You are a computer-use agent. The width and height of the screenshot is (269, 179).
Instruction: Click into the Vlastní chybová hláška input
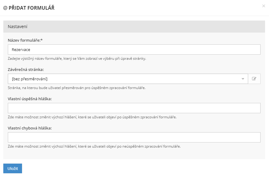[134, 137]
